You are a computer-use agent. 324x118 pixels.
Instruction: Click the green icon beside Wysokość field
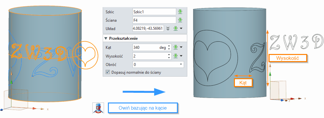(x=176, y=56)
